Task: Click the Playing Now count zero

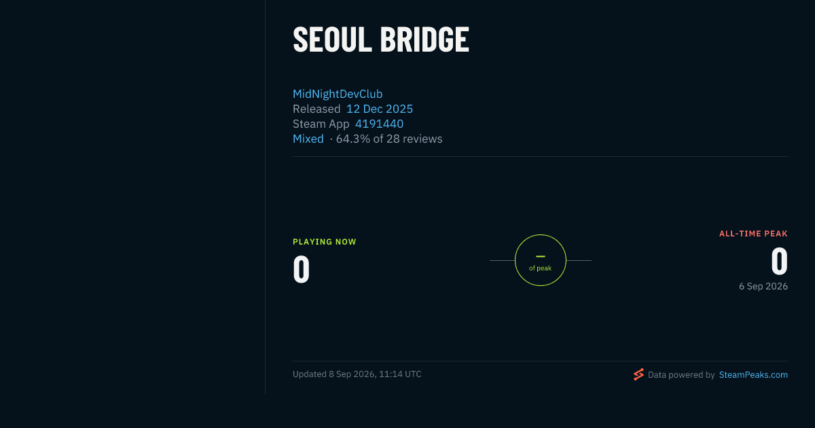Action: pos(302,268)
